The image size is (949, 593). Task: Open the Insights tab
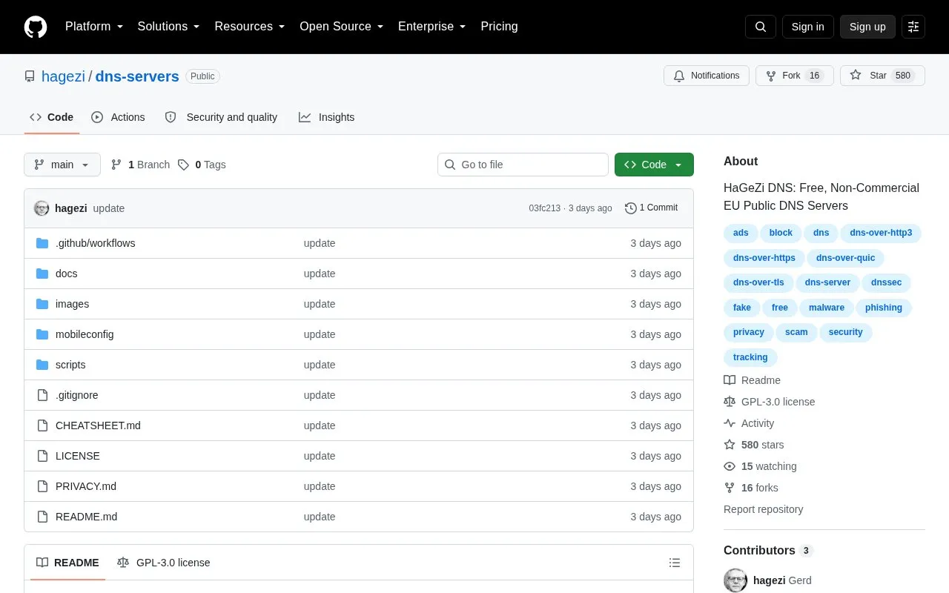pos(327,117)
